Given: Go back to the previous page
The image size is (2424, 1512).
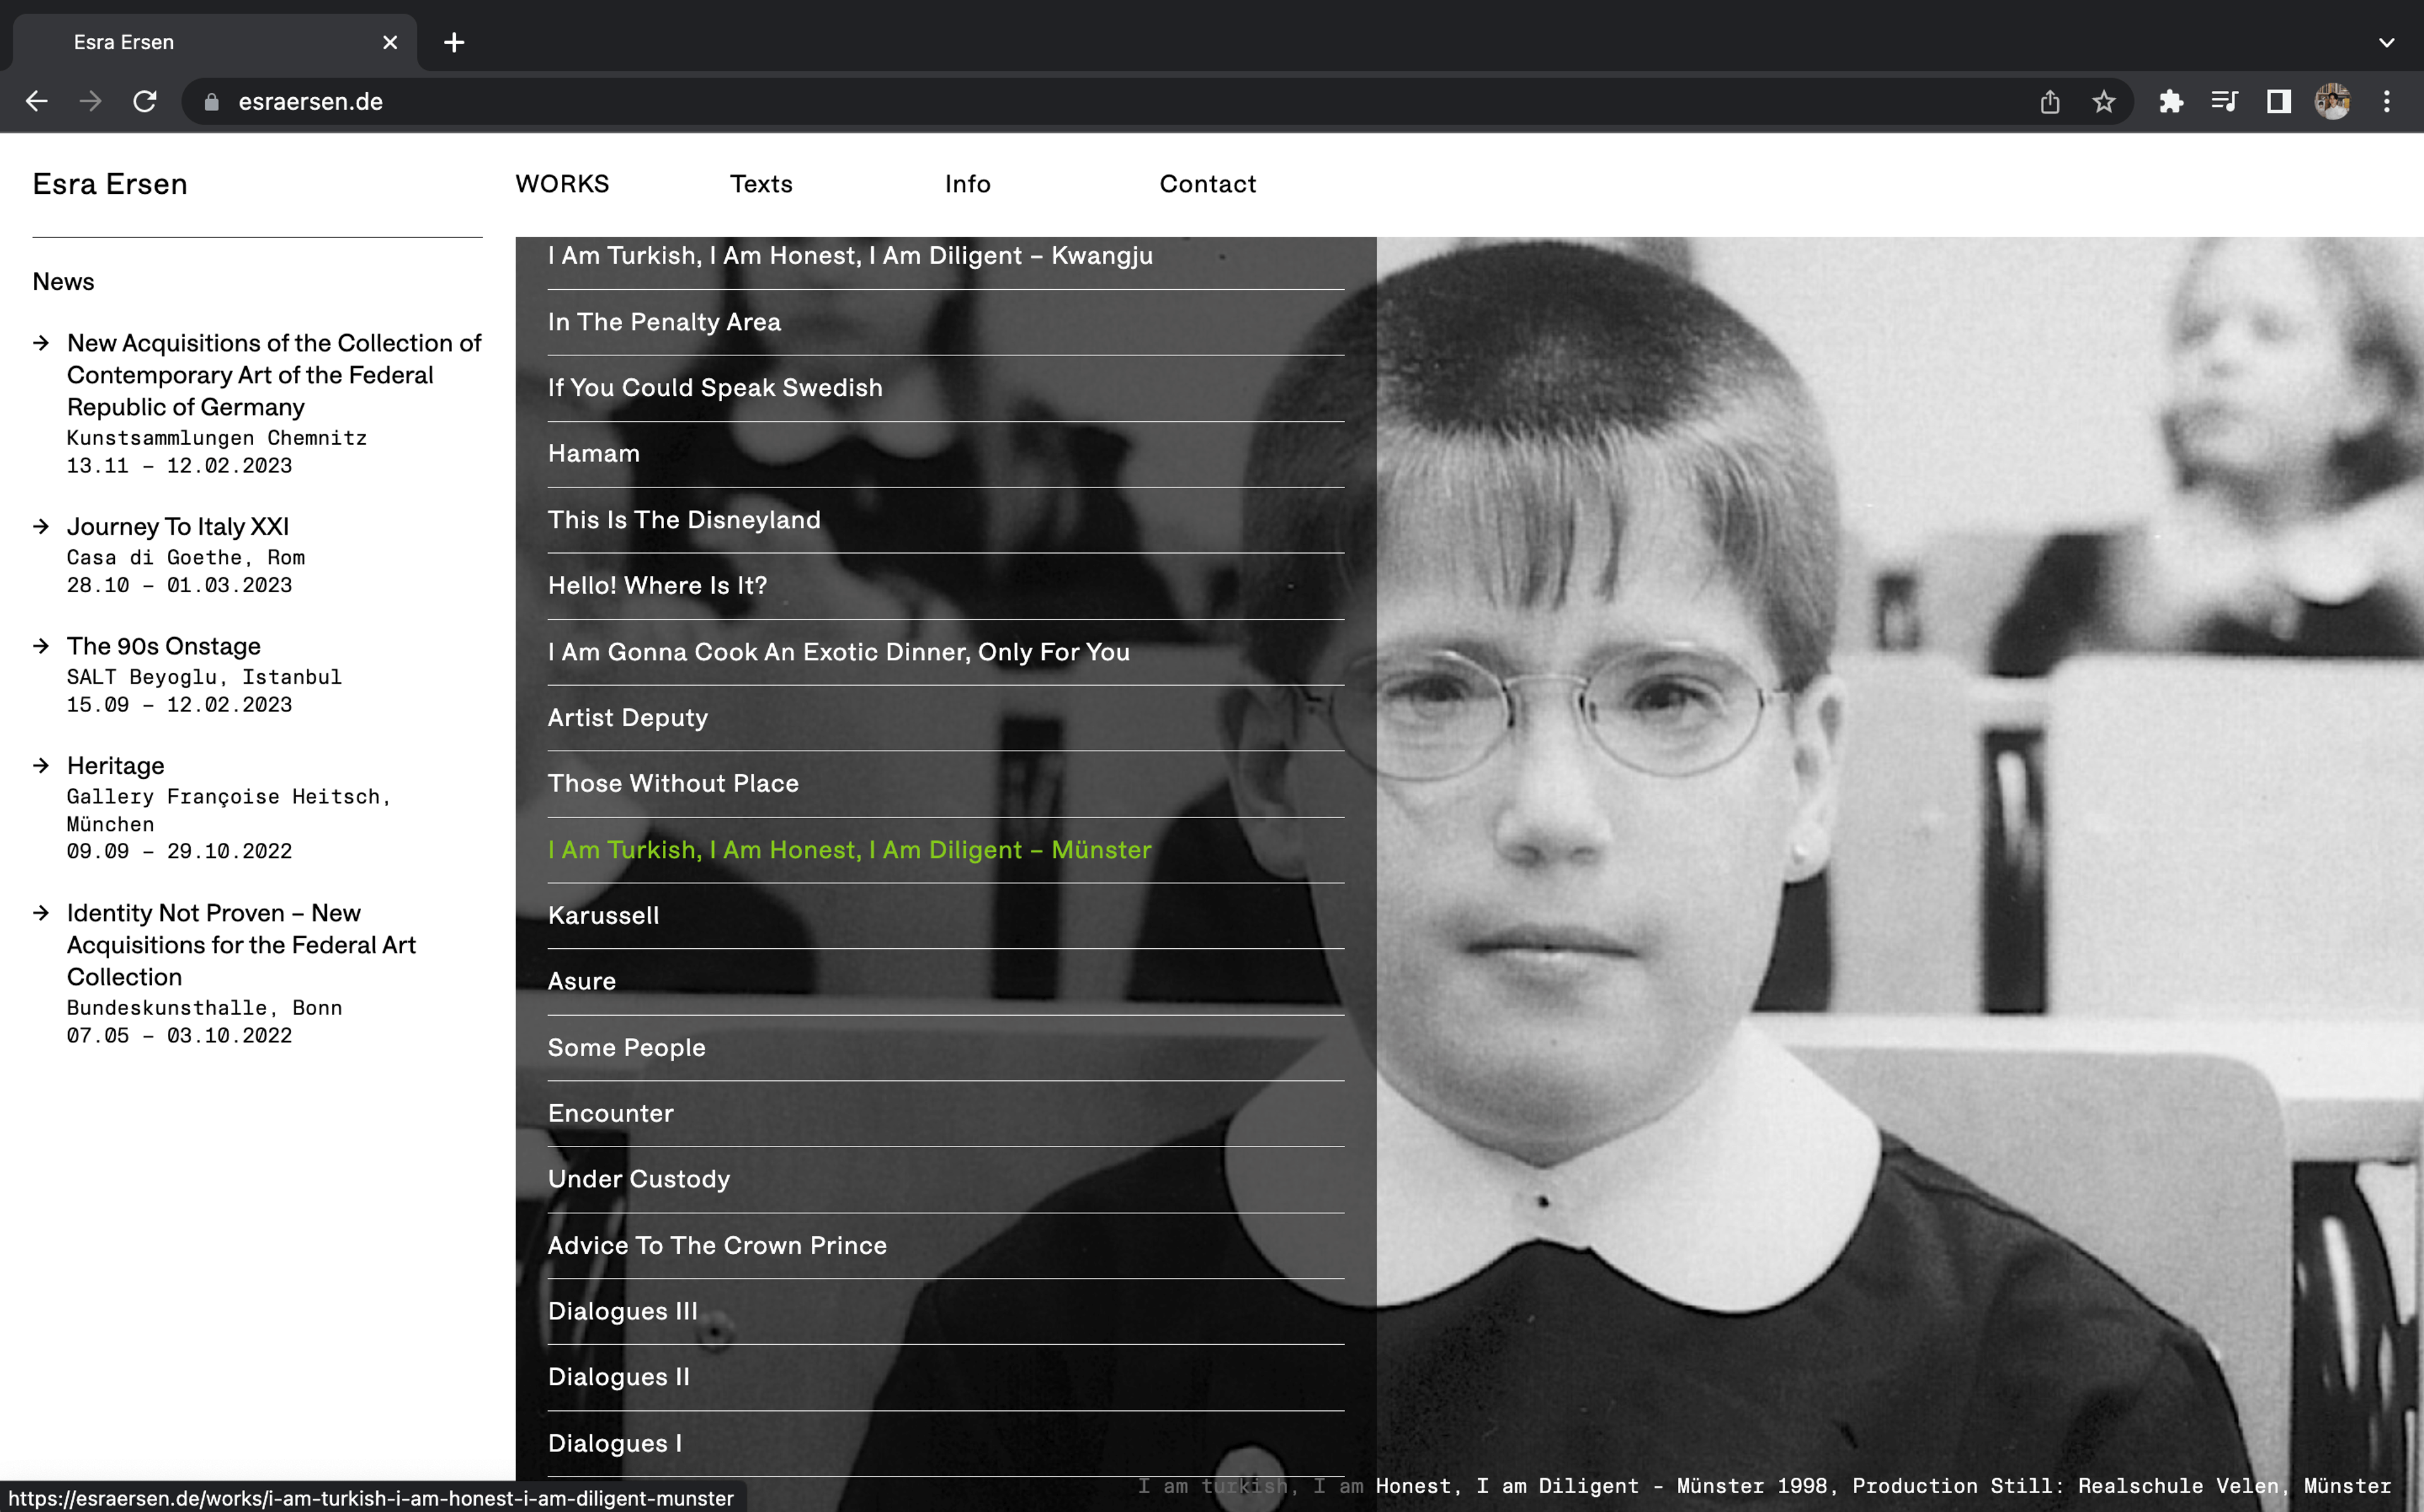Looking at the screenshot, I should pos(37,101).
